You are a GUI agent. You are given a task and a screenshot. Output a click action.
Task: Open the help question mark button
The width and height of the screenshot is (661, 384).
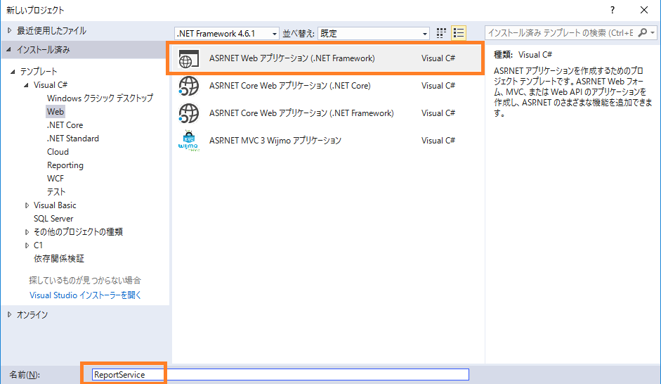pyautogui.click(x=612, y=10)
